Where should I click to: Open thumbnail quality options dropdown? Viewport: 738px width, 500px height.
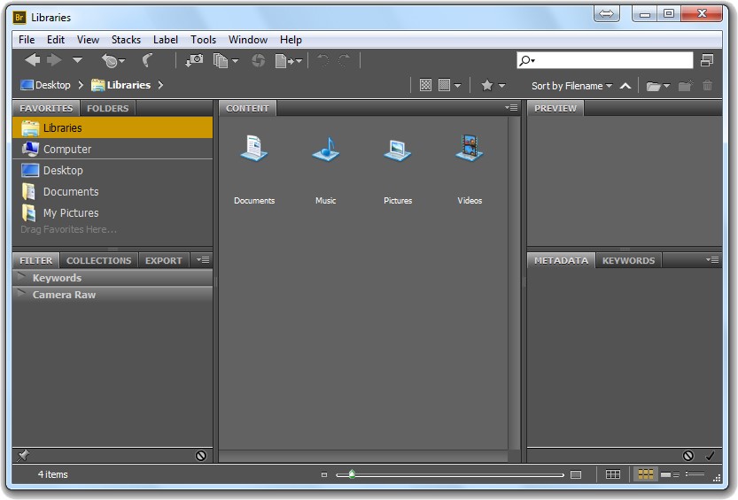point(449,85)
